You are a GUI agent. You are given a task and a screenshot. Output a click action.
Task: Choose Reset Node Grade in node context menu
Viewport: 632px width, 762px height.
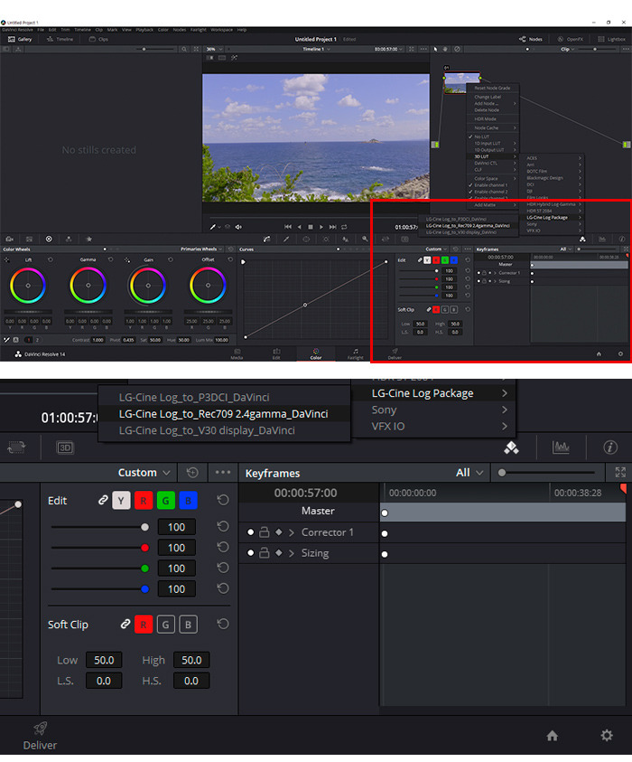click(x=492, y=88)
